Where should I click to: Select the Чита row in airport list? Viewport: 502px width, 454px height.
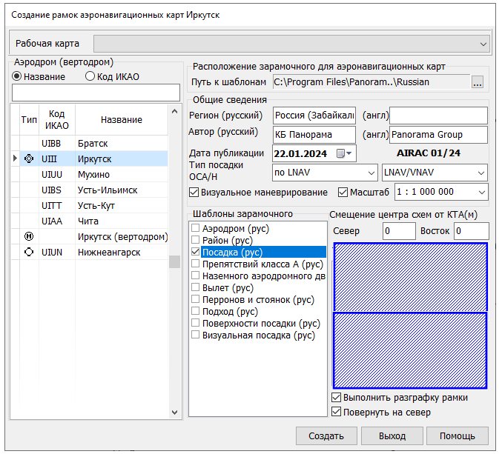pos(88,221)
